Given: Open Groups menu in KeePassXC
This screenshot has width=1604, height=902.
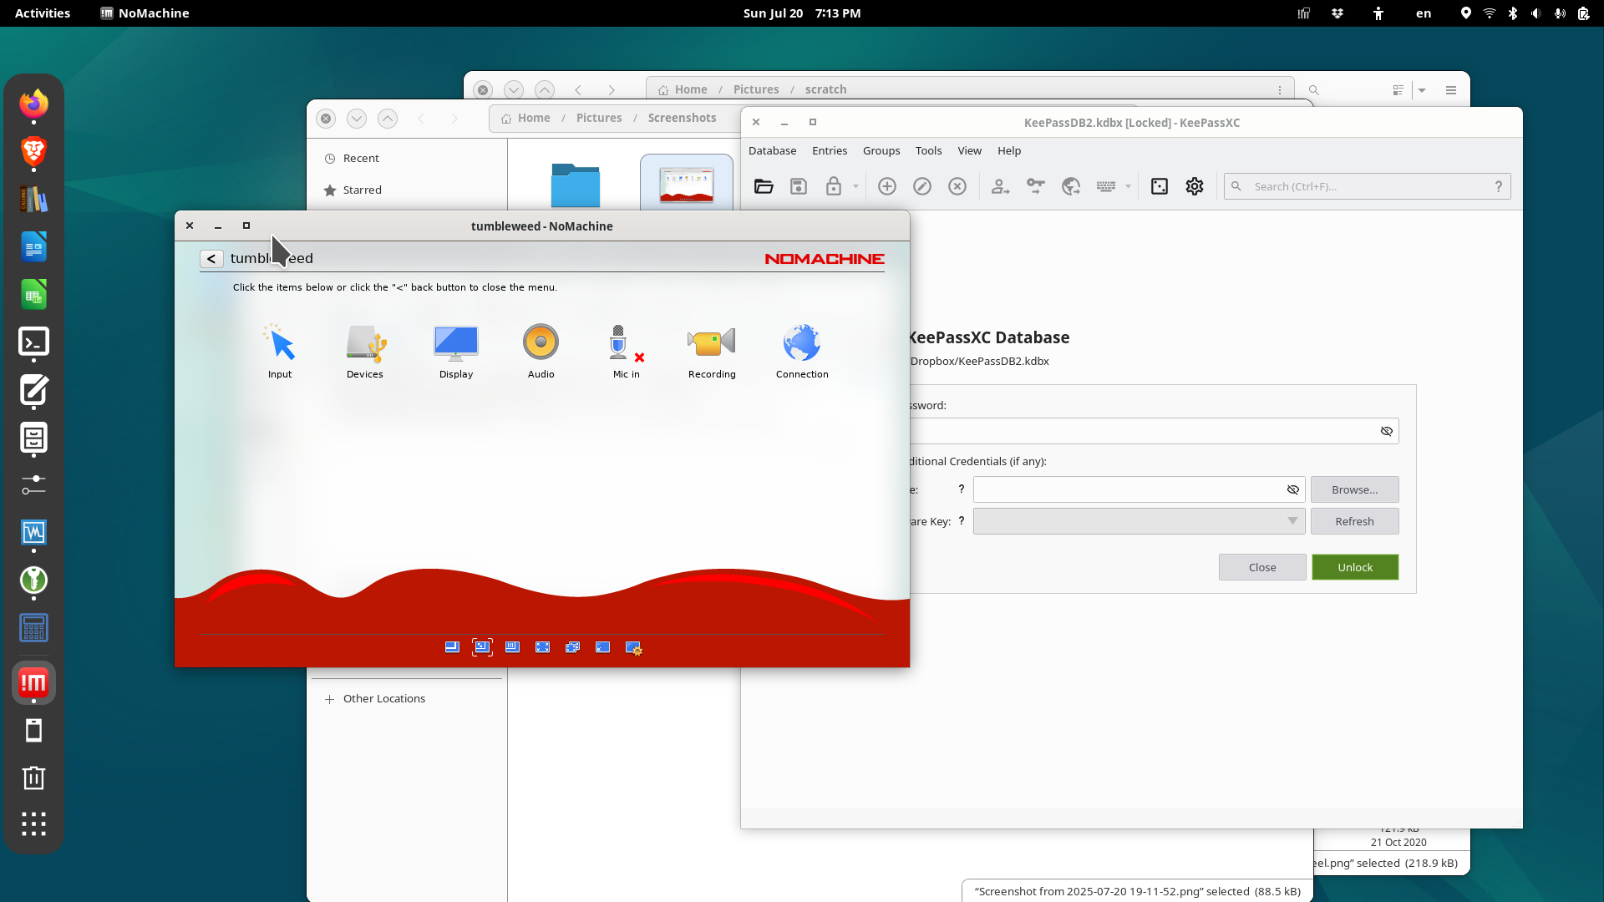Looking at the screenshot, I should click(881, 151).
